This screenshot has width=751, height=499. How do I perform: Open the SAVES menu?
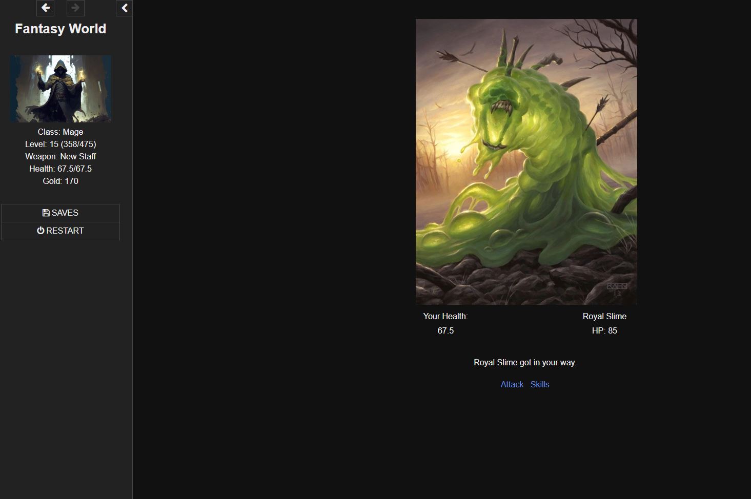pos(60,213)
